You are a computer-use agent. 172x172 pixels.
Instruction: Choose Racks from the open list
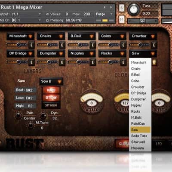tap(140, 111)
